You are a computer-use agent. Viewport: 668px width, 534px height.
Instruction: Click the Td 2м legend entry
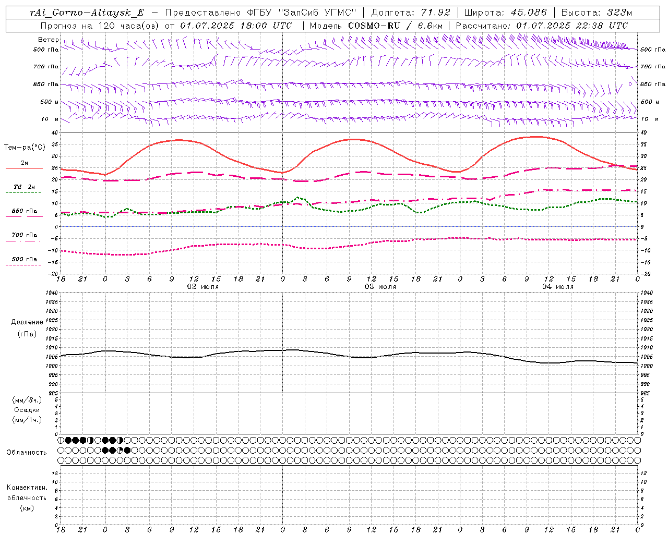point(25,187)
